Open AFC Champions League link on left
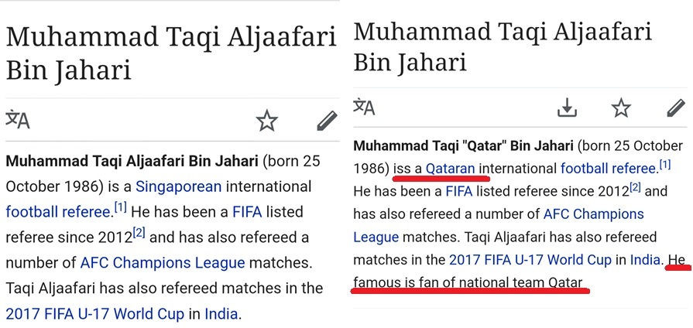This screenshot has width=693, height=328. click(x=163, y=263)
